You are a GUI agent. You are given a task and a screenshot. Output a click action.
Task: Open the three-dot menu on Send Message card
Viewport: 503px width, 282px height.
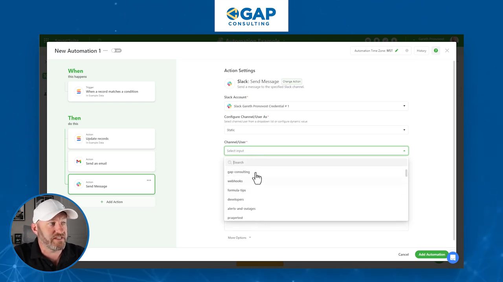[149, 180]
